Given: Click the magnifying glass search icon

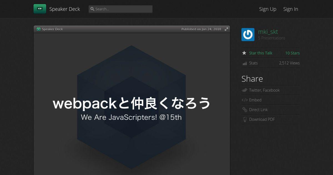Looking at the screenshot, I should (92, 9).
